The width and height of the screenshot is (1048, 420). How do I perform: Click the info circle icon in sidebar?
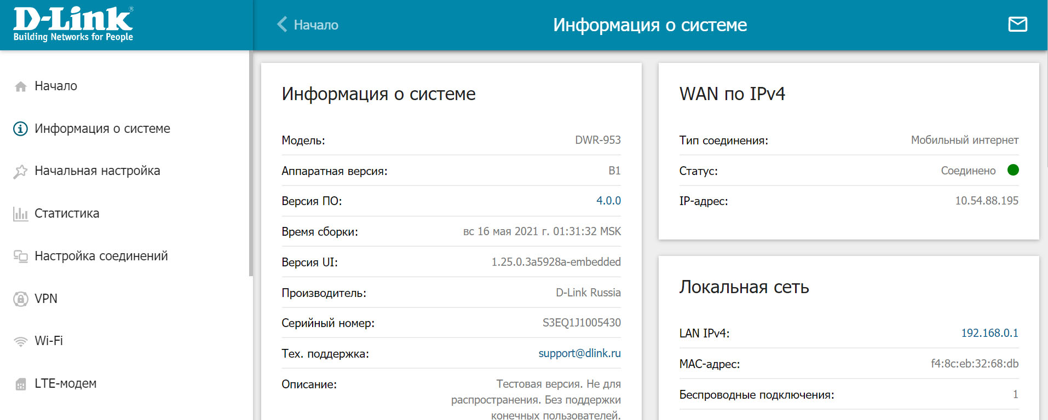[20, 129]
